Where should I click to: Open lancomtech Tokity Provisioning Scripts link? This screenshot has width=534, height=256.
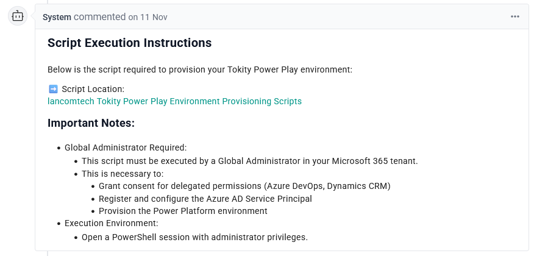point(174,101)
